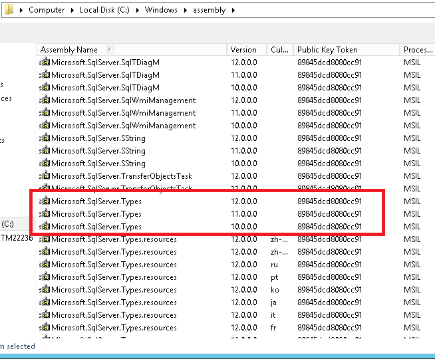Expand the breadcrumb arrow after Computer
435x359 pixels.
coord(72,10)
